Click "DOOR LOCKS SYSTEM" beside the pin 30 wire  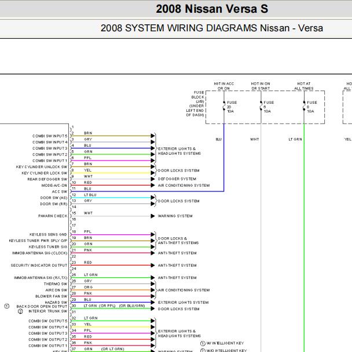[x=178, y=309]
